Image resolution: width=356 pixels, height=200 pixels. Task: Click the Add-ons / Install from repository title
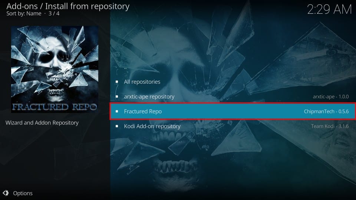click(68, 6)
